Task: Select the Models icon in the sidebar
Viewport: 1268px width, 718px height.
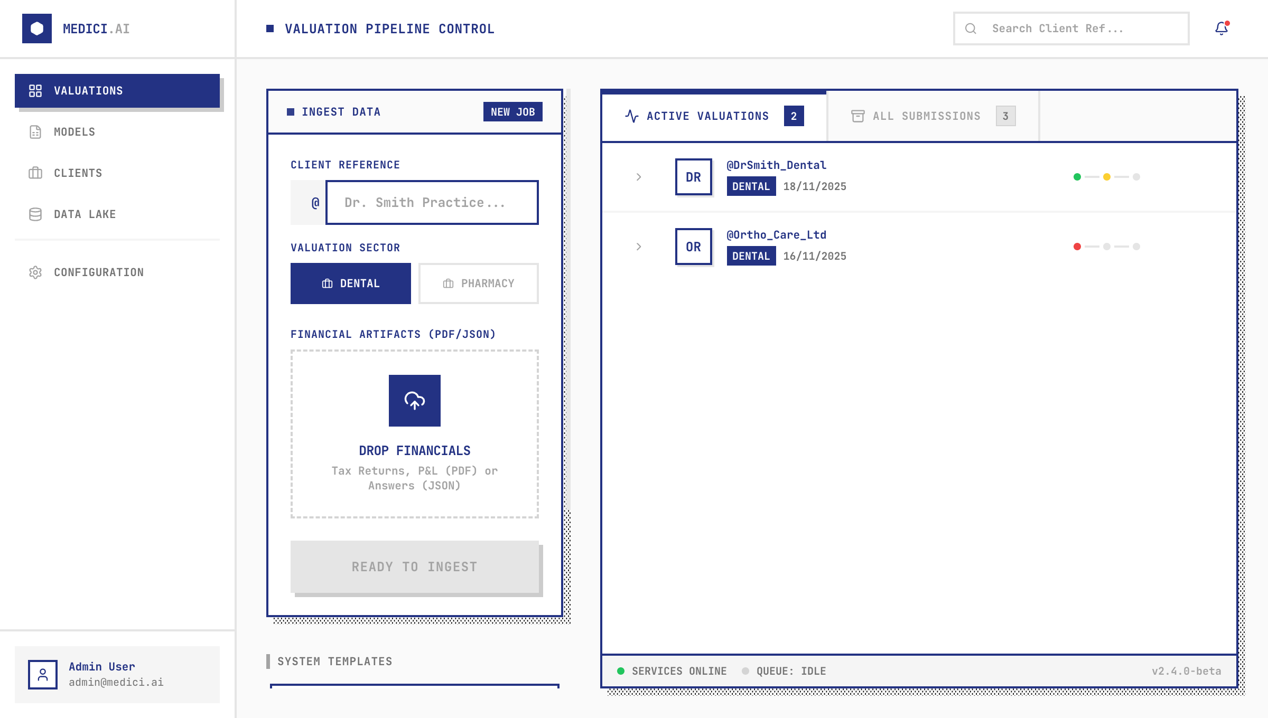Action: pos(35,132)
